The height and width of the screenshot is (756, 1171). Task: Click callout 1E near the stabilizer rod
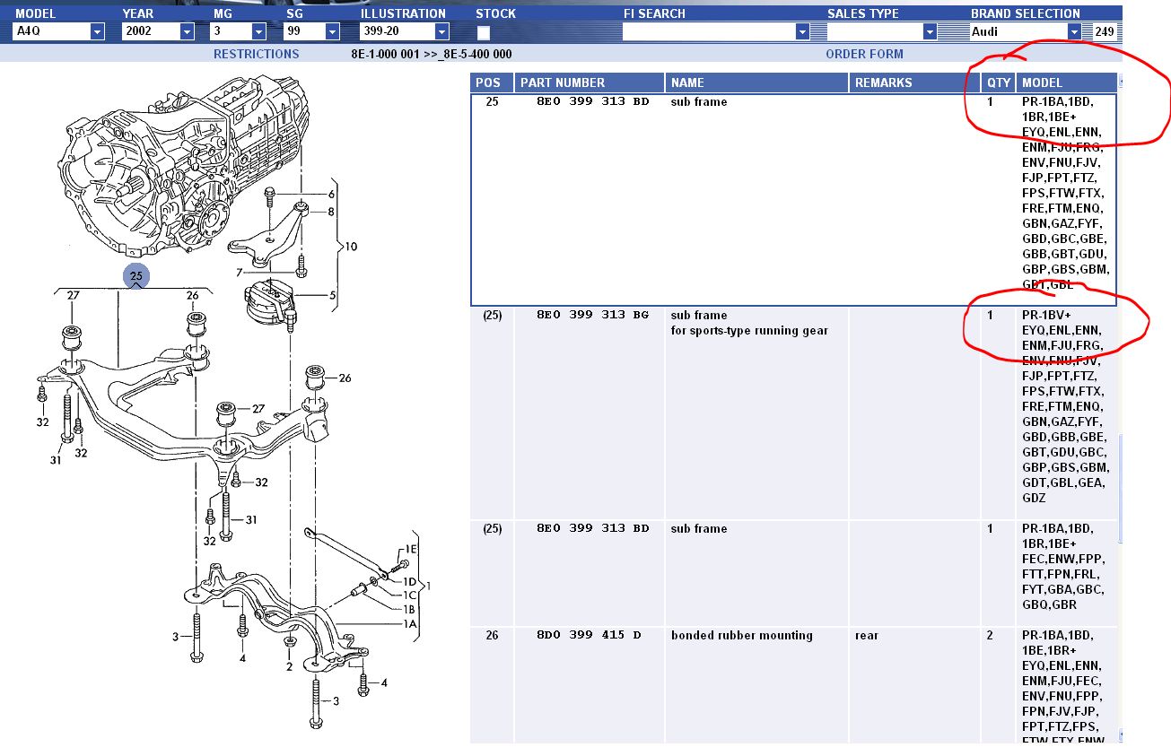coord(411,549)
